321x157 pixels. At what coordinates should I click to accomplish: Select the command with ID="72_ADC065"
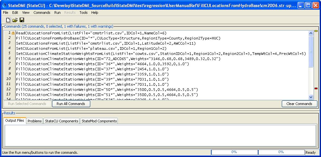click(118, 59)
